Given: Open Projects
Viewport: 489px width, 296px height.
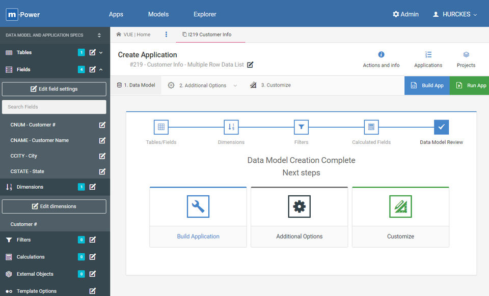Looking at the screenshot, I should (x=466, y=60).
